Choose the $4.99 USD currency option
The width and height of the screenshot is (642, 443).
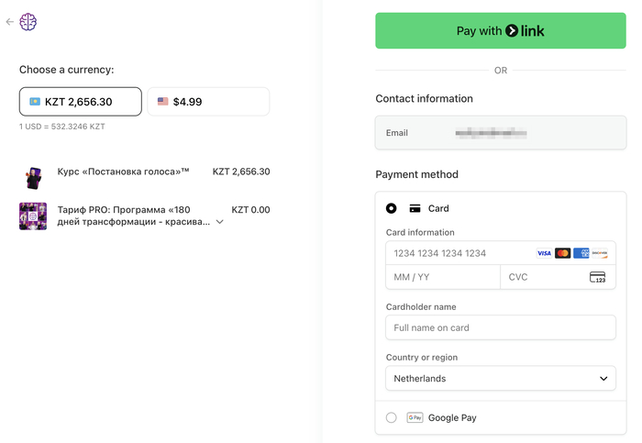pyautogui.click(x=208, y=102)
